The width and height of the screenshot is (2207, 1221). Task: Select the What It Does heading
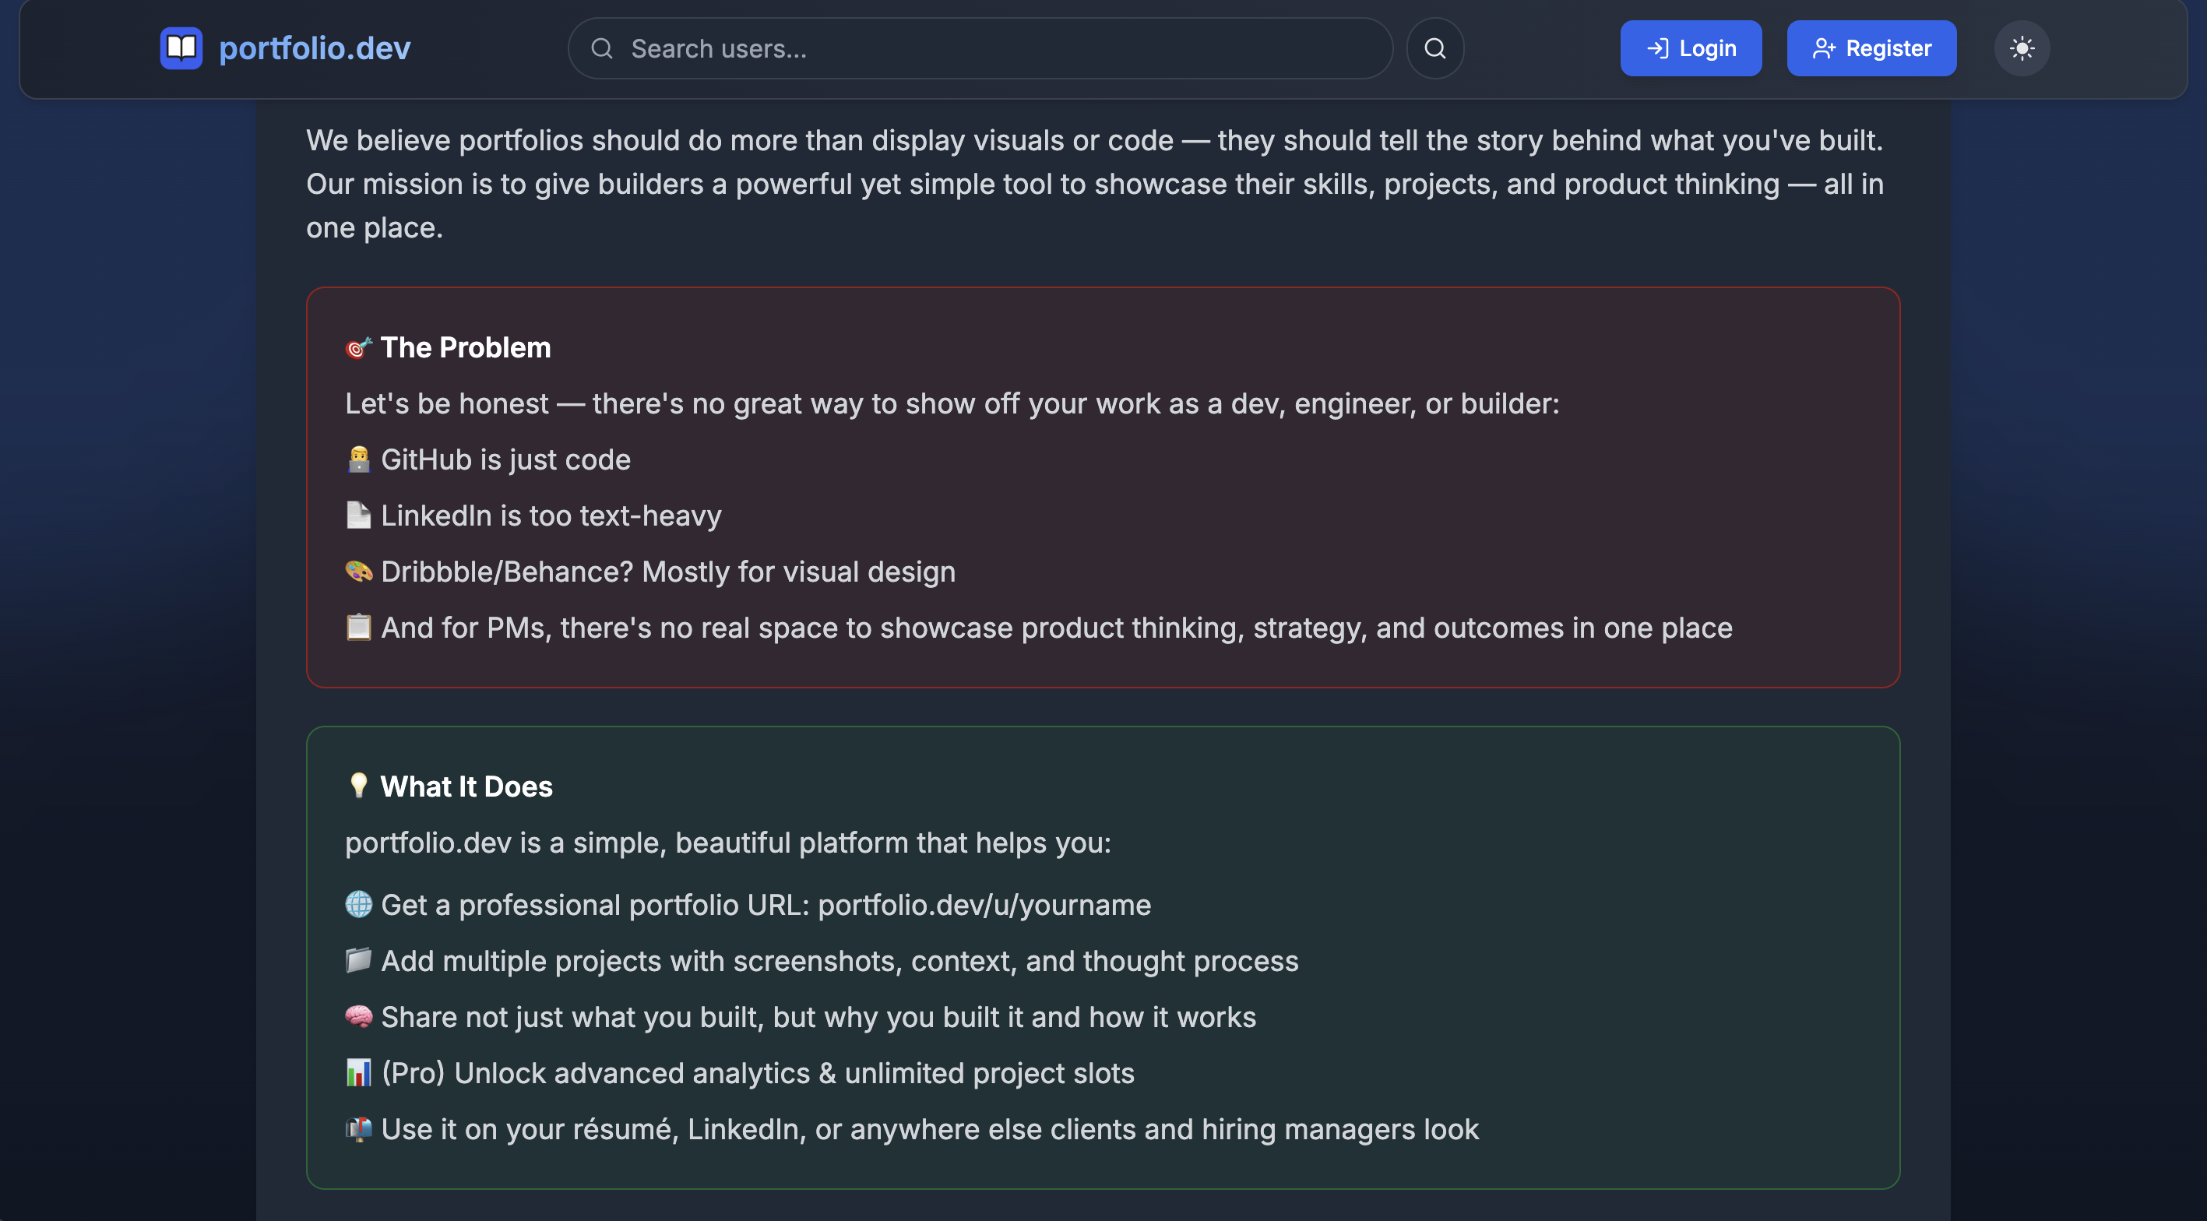(x=466, y=786)
